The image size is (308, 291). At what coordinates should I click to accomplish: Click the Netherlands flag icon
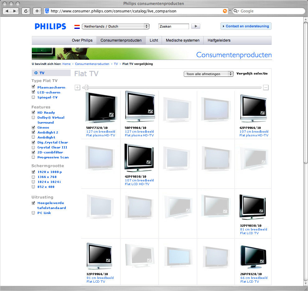pyautogui.click(x=77, y=27)
